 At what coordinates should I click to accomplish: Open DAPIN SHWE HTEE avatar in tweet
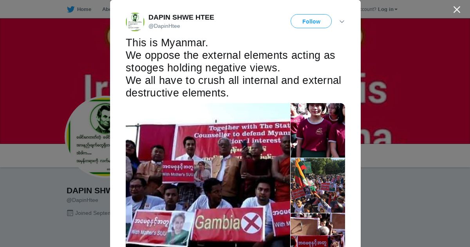coord(135,22)
